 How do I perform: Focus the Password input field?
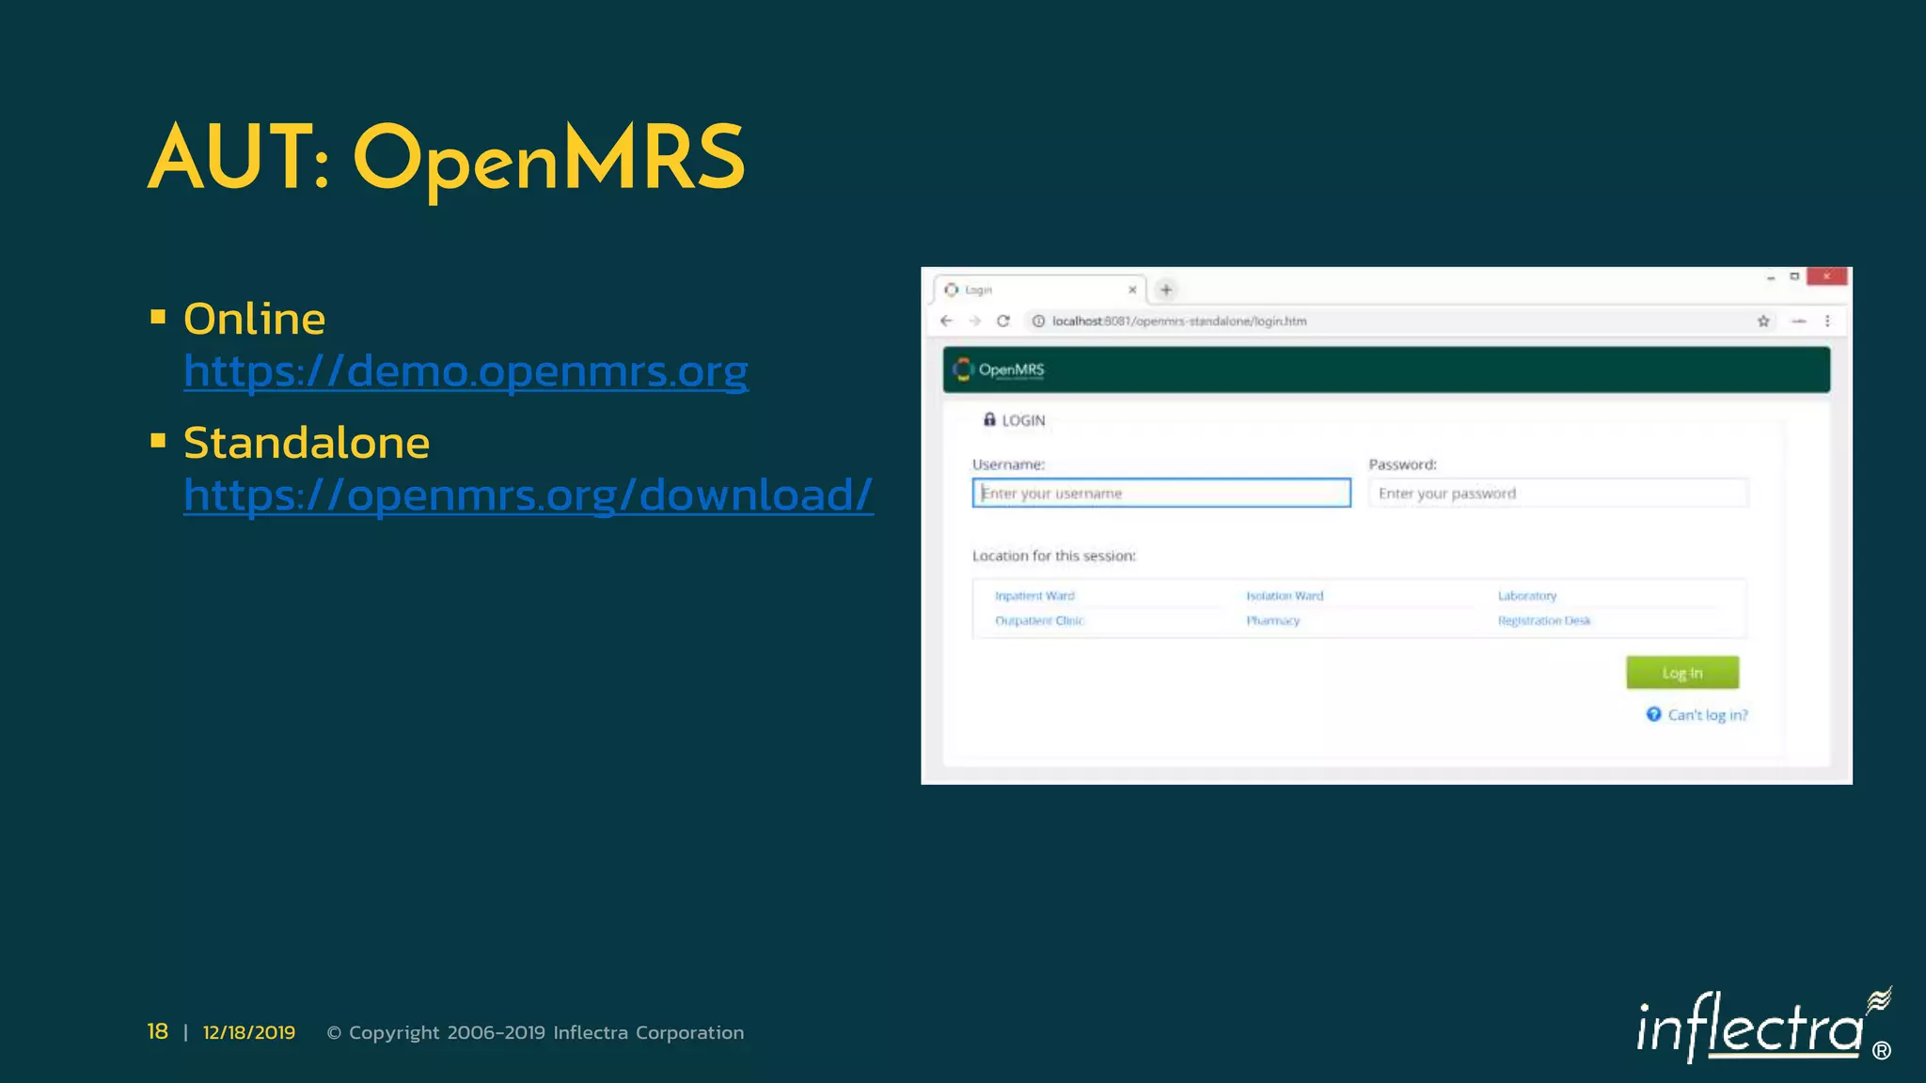pos(1558,493)
